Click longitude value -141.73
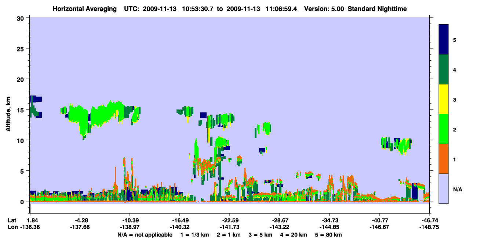 tap(230, 227)
